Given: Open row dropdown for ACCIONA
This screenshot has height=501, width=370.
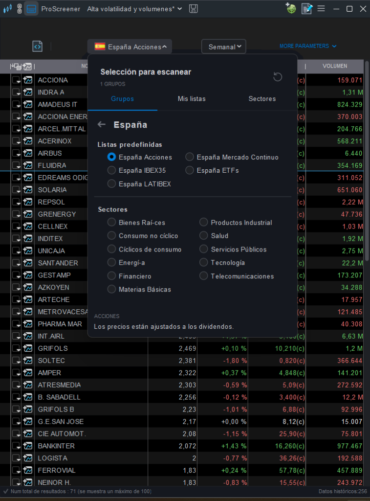Looking at the screenshot, I should (16, 80).
